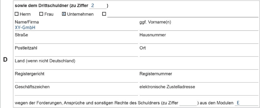
Task: Focus the Ort input field
Action: click(x=199, y=53)
